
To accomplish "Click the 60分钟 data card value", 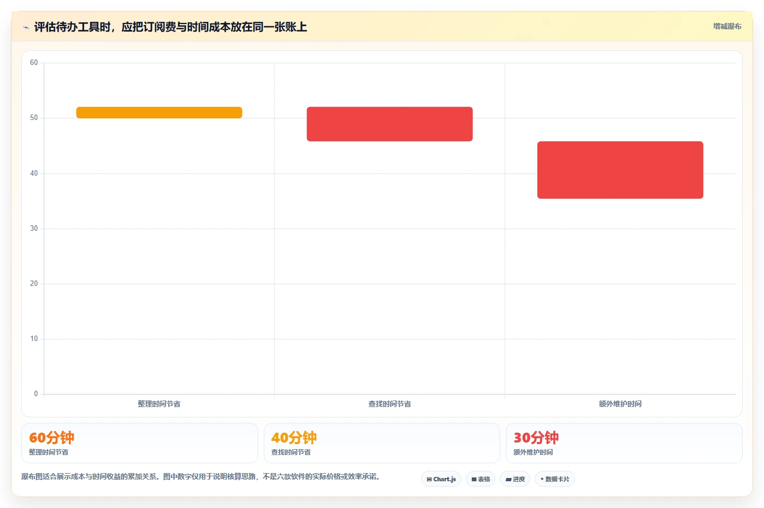I will click(51, 438).
